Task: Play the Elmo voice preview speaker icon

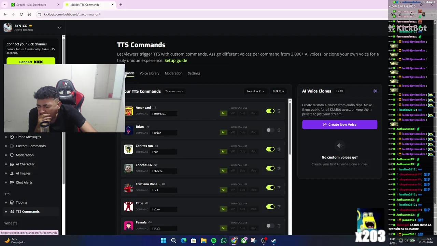Action: coord(146,203)
